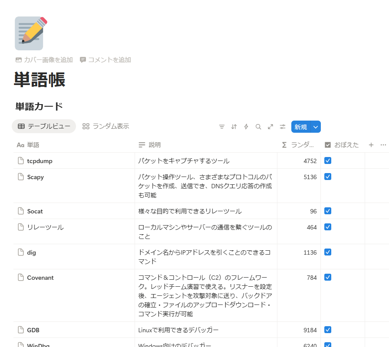Image resolution: width=389 pixels, height=347 pixels.
Task: Click the memo pencil page icon
Action: [30, 33]
